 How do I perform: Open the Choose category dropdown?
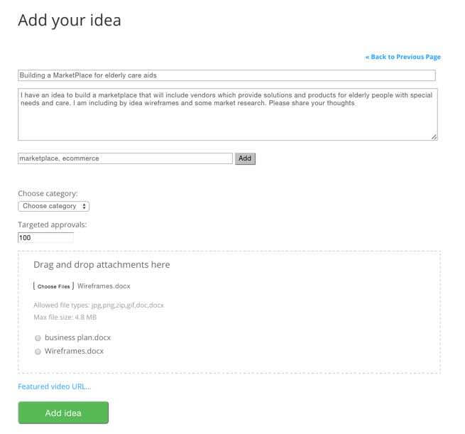coord(54,206)
